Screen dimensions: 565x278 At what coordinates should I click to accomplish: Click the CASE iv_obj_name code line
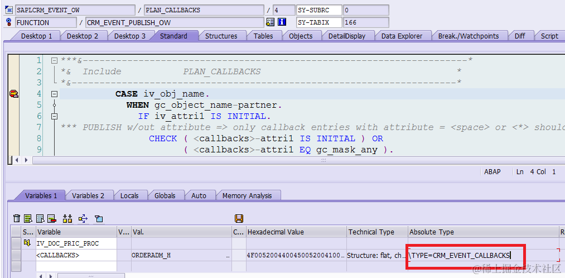click(162, 94)
